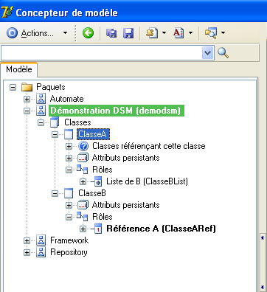
Task: Open dropdown arrow beside letter A icon
Action: pyautogui.click(x=190, y=32)
